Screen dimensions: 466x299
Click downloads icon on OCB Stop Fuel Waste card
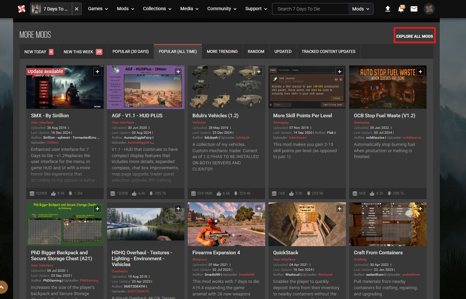pos(389,194)
